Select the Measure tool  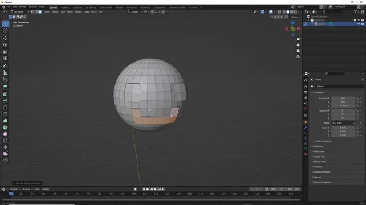[x=5, y=72]
